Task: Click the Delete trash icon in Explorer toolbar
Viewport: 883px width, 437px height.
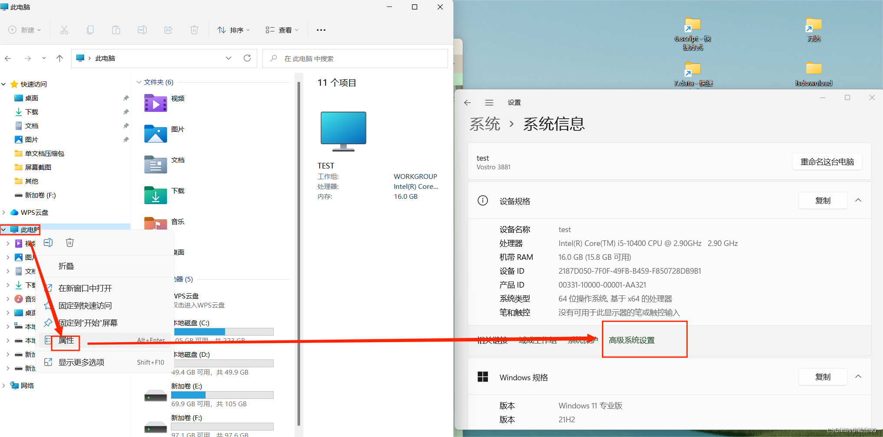Action: pos(194,30)
